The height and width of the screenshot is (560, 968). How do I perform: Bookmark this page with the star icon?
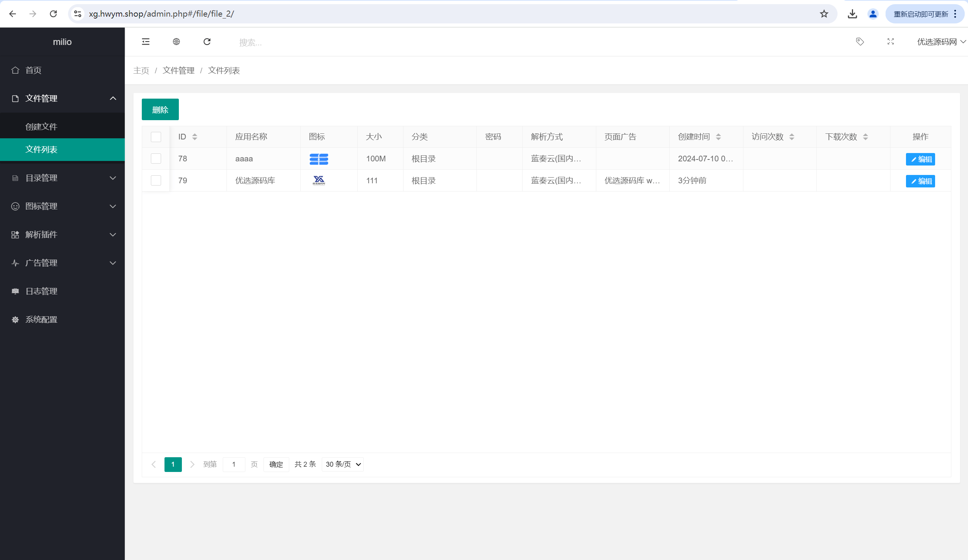pyautogui.click(x=824, y=14)
